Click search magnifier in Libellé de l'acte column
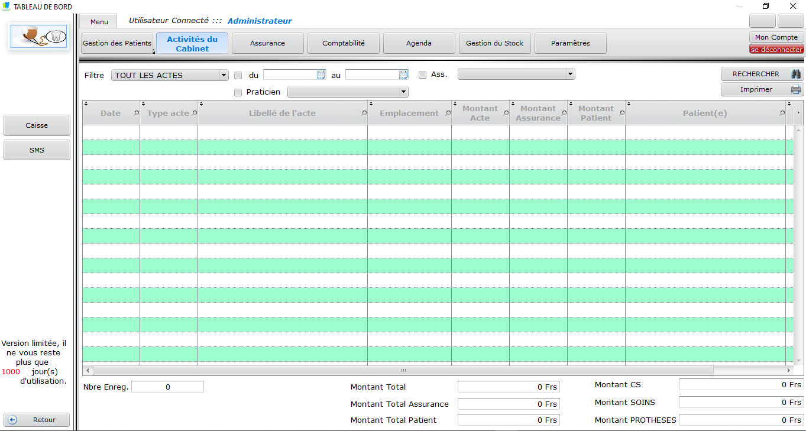This screenshot has width=806, height=431. coord(362,113)
